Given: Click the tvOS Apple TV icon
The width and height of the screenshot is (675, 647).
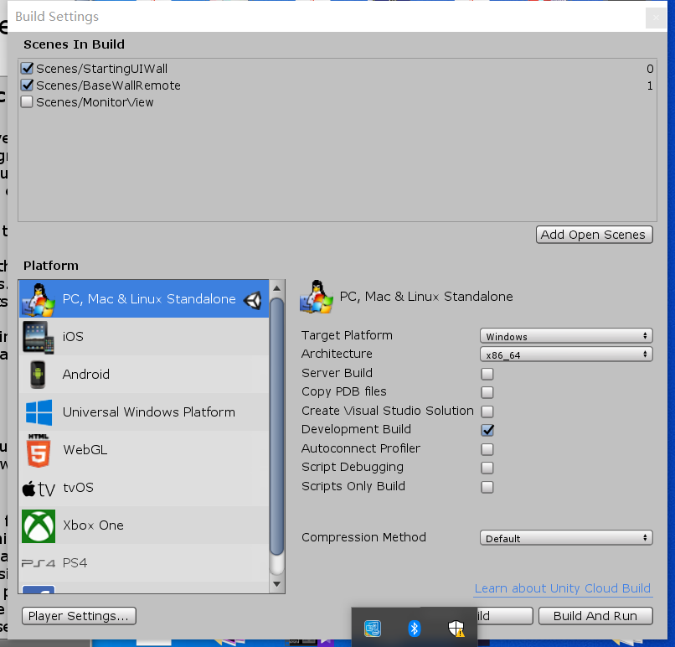Looking at the screenshot, I should [x=39, y=489].
